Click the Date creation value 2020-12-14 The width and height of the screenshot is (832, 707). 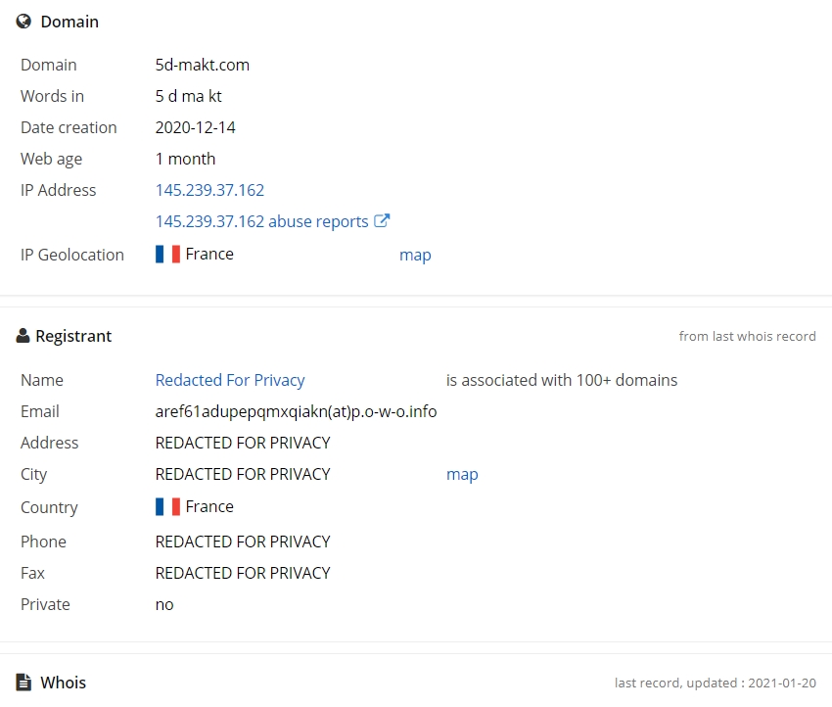coord(195,127)
